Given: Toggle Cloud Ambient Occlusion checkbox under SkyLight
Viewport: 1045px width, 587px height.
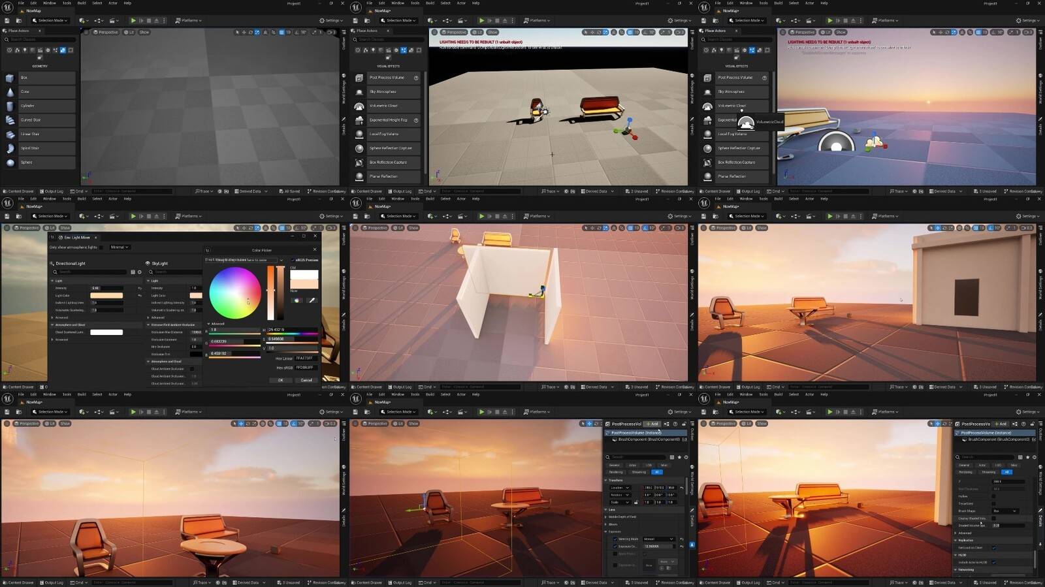Looking at the screenshot, I should (192, 369).
